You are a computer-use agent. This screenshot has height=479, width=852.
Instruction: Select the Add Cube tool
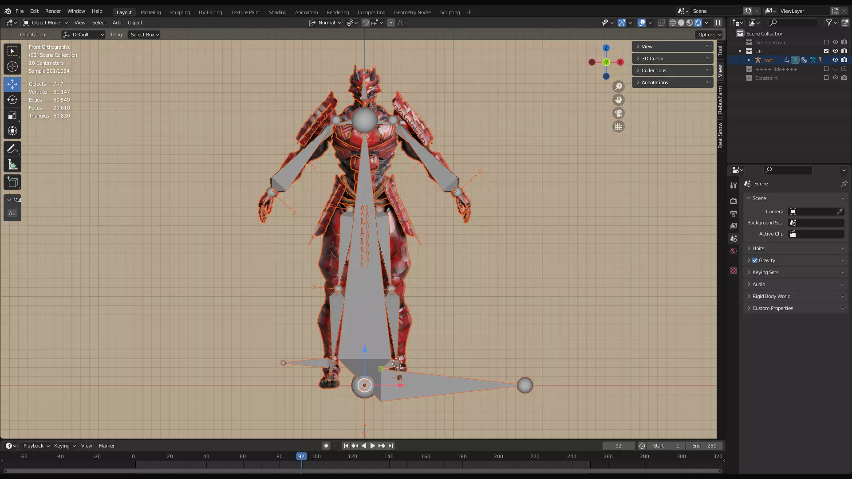tap(12, 182)
